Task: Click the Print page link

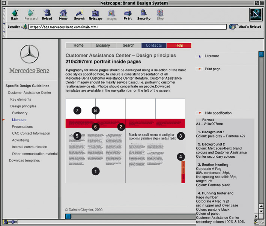Action: point(213,69)
